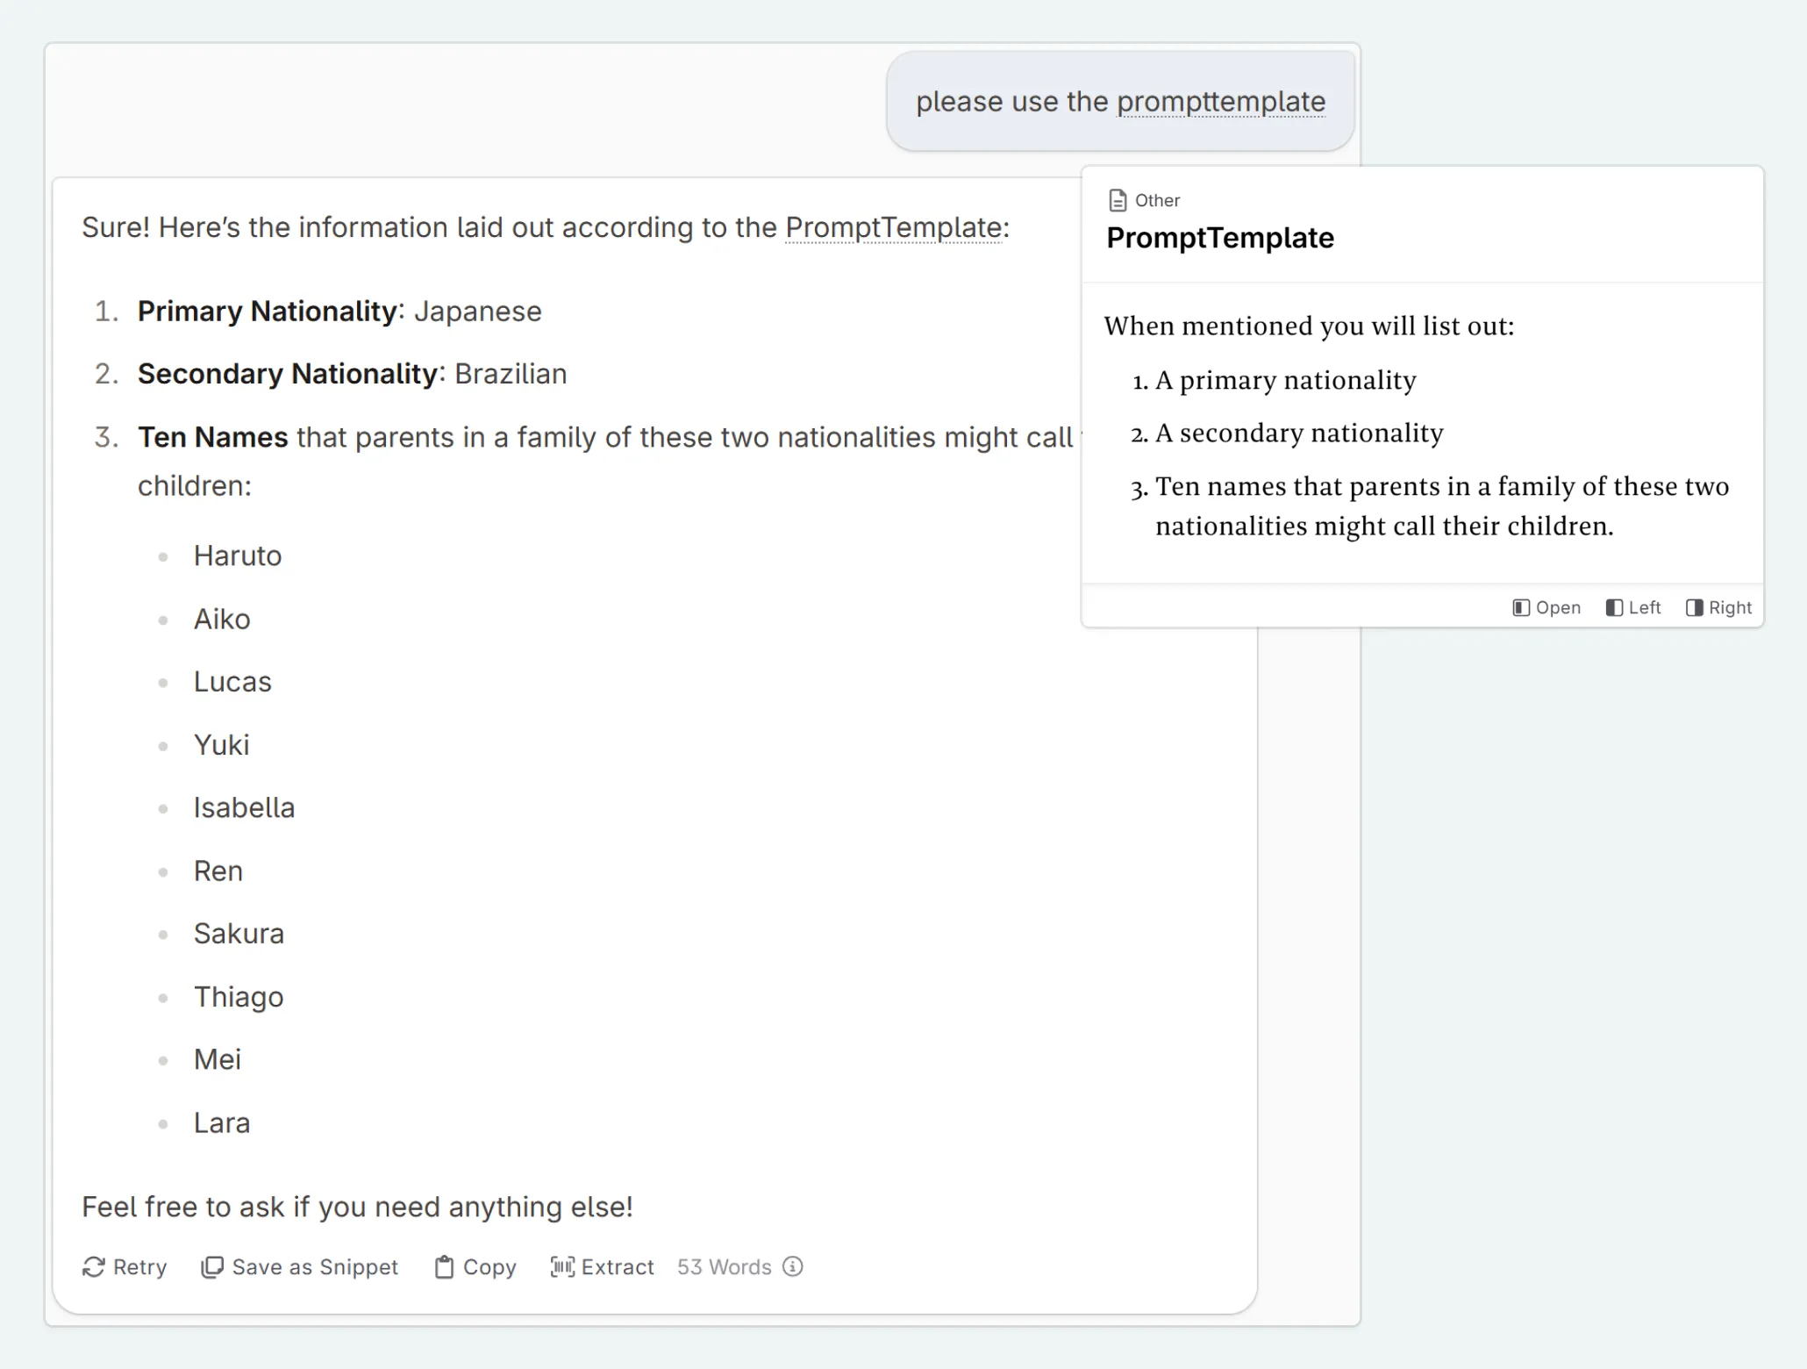1807x1369 pixels.
Task: Click the 53 Words counter
Action: (x=724, y=1267)
